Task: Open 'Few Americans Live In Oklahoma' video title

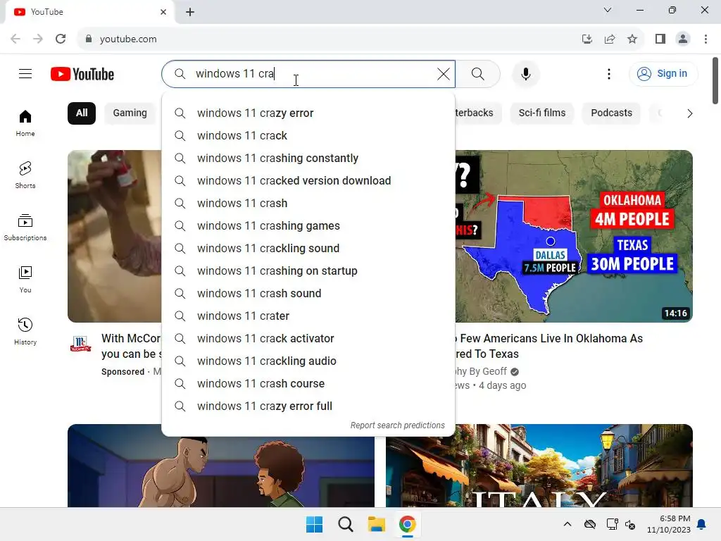Action: click(x=548, y=346)
